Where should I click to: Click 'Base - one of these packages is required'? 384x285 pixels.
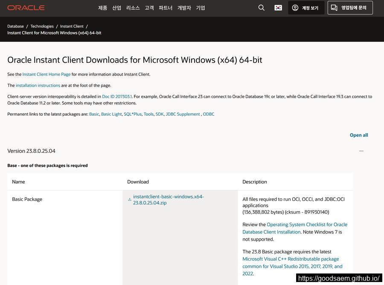47,166
